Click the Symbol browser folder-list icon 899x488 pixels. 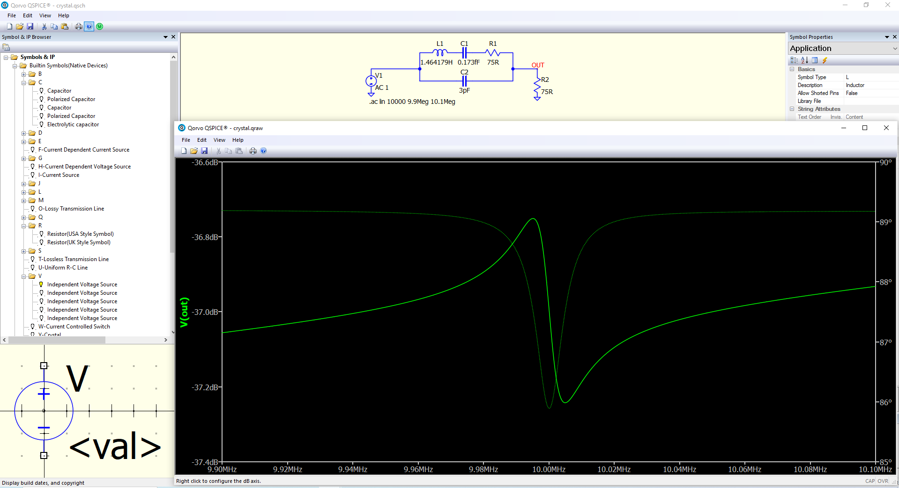6,47
